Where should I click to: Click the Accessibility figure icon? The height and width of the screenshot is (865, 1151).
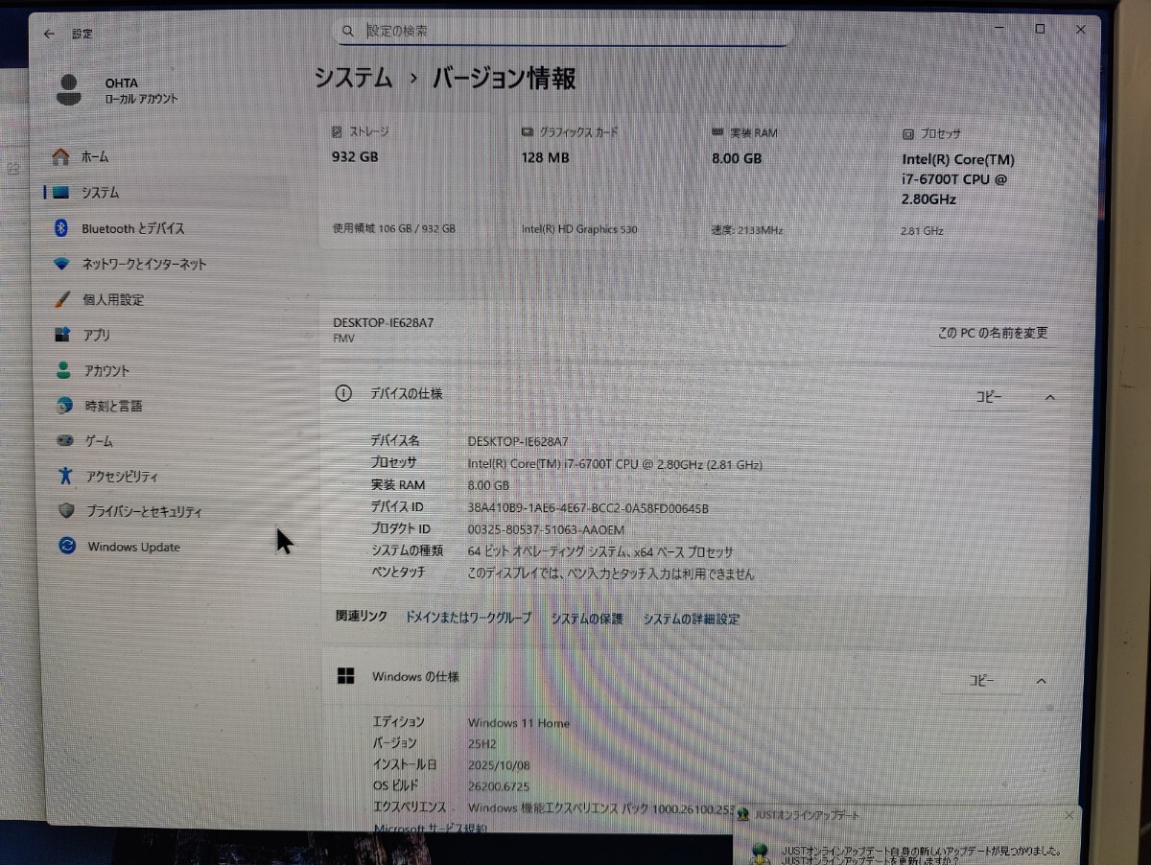tap(65, 476)
